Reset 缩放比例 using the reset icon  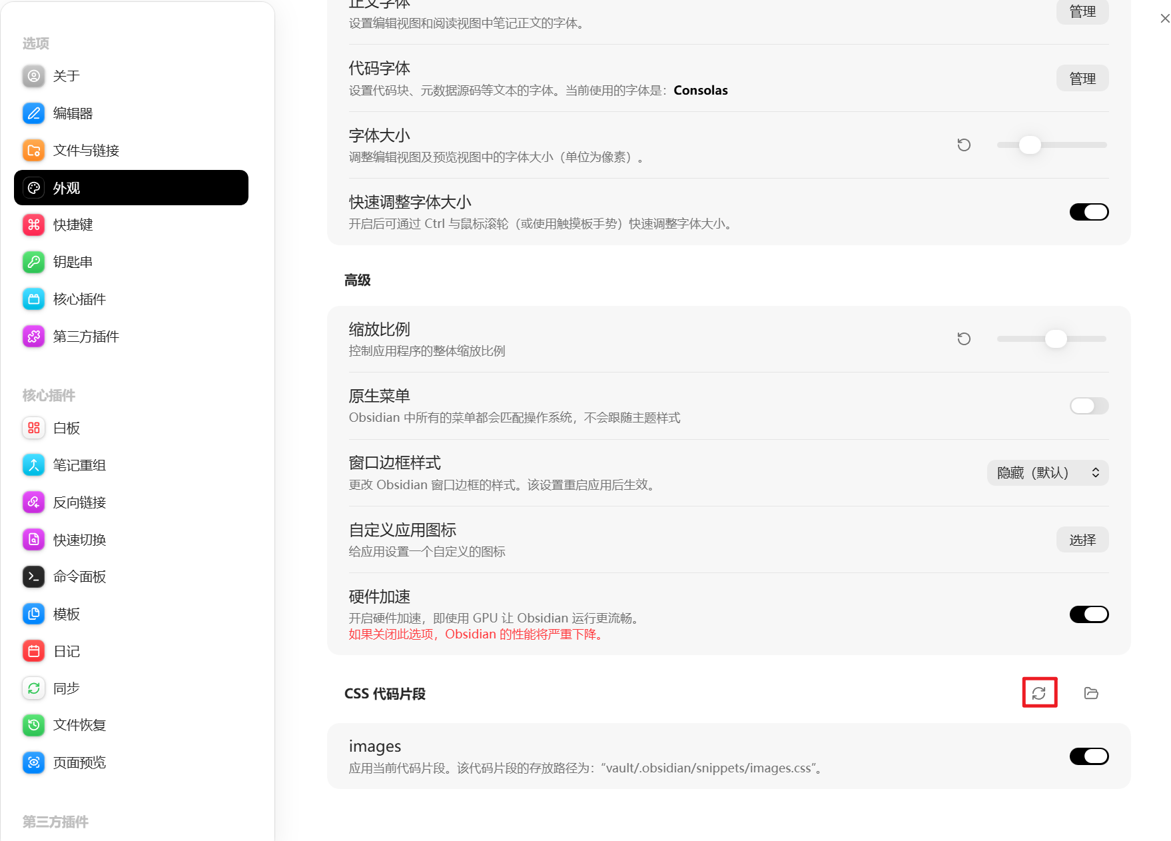[x=964, y=339]
